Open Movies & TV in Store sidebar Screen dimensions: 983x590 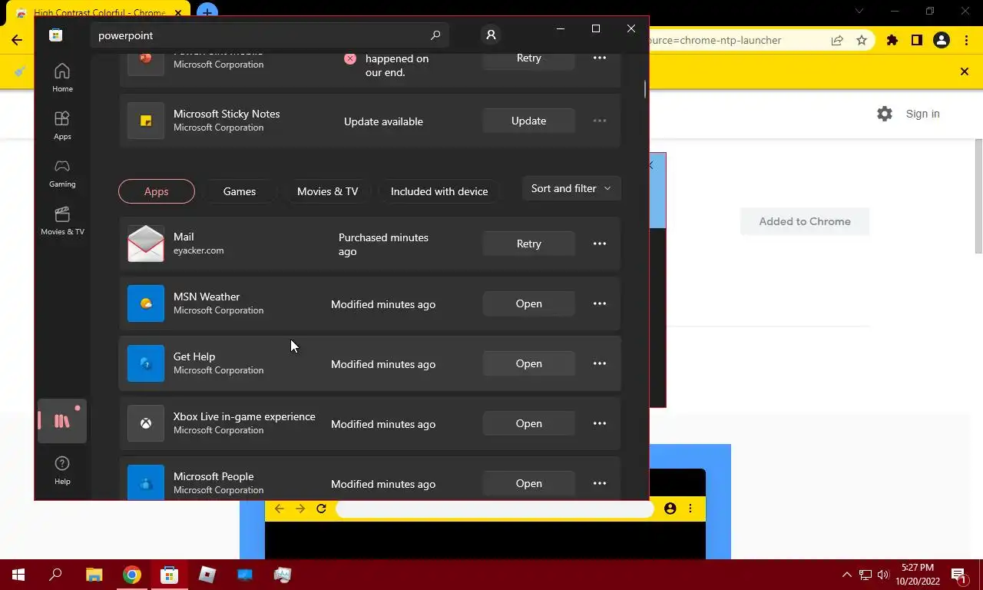(x=62, y=220)
